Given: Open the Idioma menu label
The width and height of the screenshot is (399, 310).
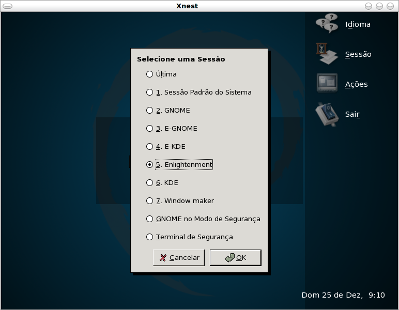Looking at the screenshot, I should (358, 24).
